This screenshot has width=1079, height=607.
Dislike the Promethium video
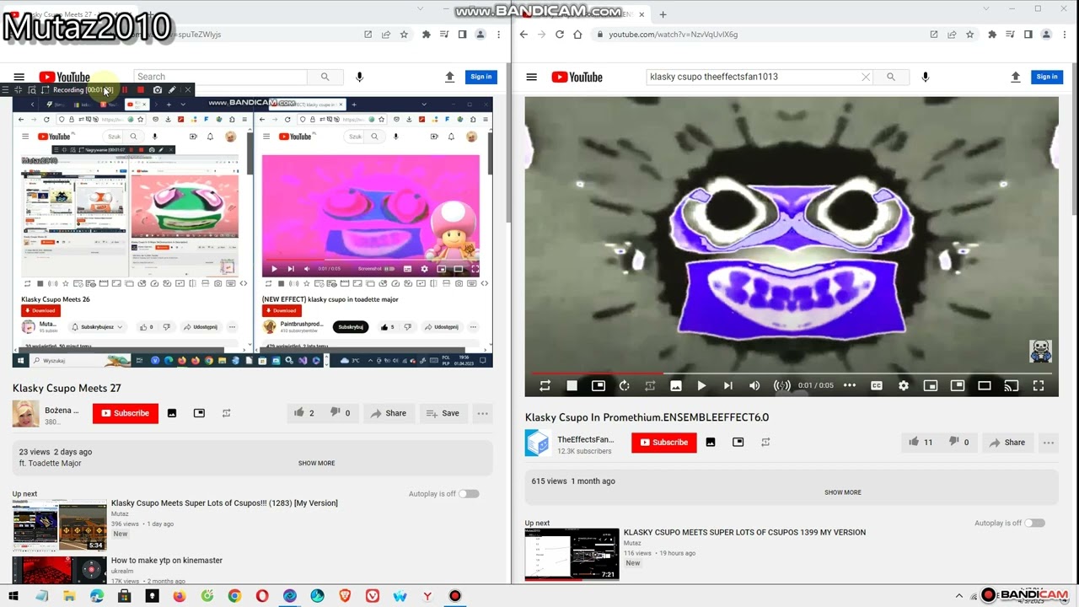959,442
